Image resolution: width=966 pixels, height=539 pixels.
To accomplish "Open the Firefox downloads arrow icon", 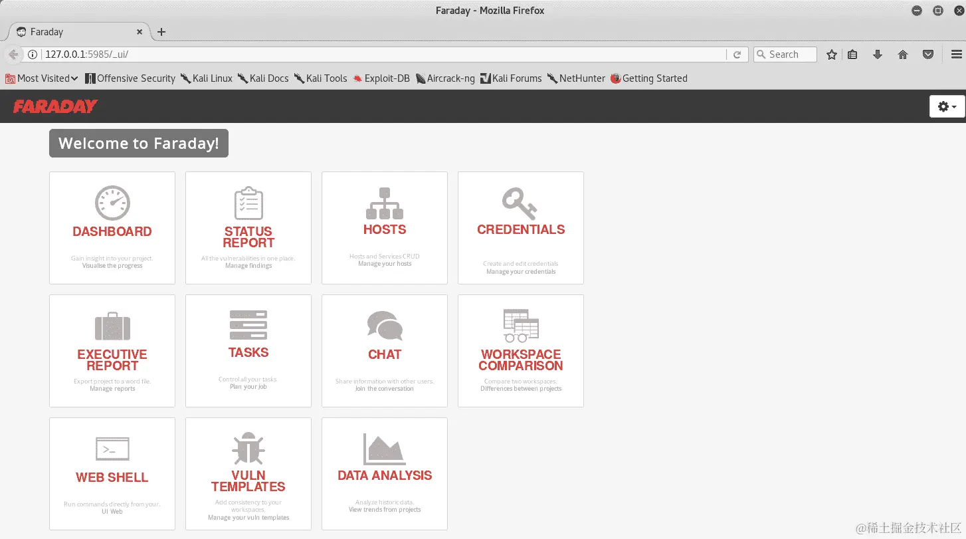I will (877, 54).
